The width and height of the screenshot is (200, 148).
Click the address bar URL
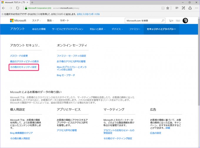pyautogui.click(x=66, y=8)
